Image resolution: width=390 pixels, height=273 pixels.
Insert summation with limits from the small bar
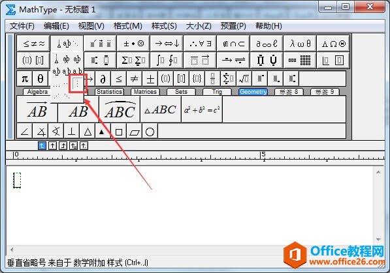click(229, 79)
